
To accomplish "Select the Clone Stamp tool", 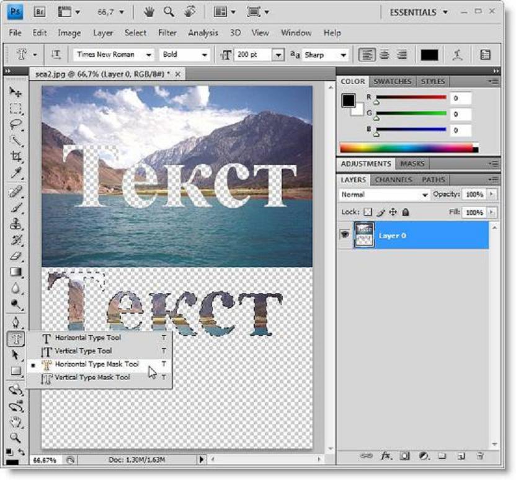I will 15,224.
